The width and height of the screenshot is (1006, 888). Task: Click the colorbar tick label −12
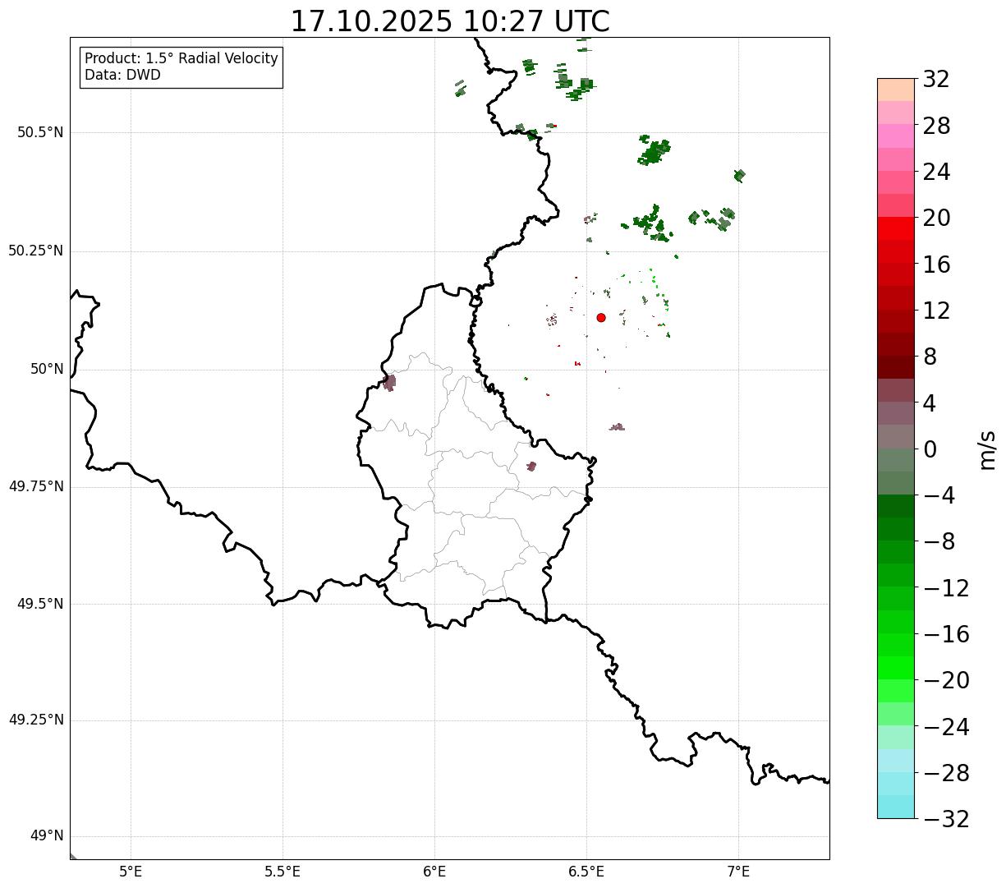click(x=946, y=588)
